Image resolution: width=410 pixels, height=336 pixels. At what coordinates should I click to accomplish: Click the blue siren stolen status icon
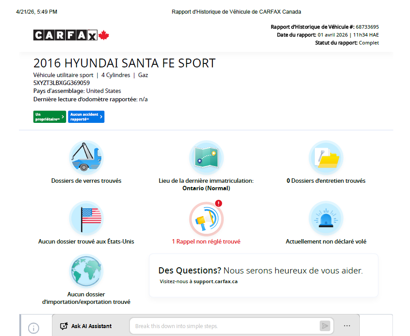[x=326, y=218]
